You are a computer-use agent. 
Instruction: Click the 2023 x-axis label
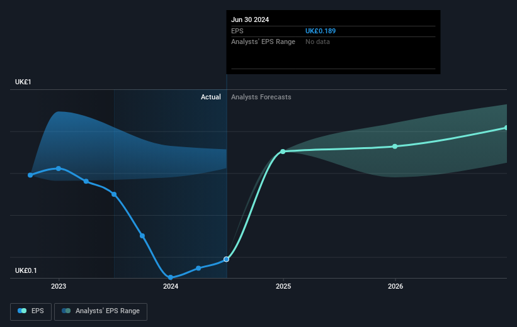(x=59, y=286)
